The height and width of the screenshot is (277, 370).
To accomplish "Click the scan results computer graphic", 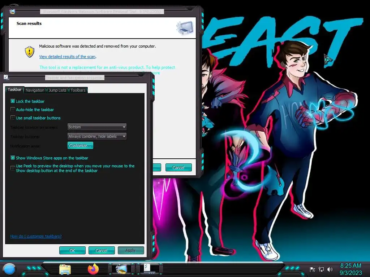I will [x=185, y=27].
